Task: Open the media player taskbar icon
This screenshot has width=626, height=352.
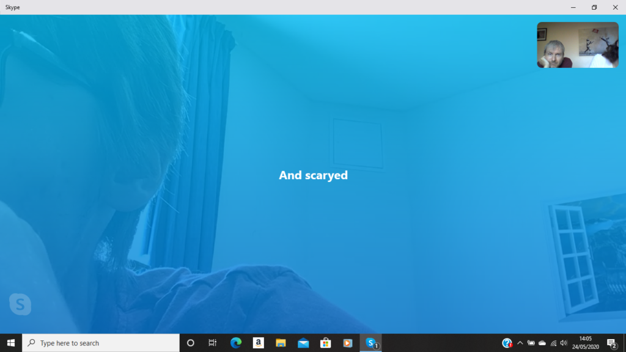Action: pyautogui.click(x=348, y=343)
